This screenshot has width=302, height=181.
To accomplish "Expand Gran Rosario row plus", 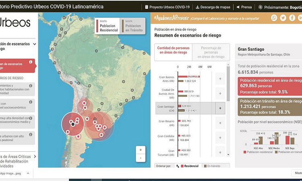I will [220, 123].
